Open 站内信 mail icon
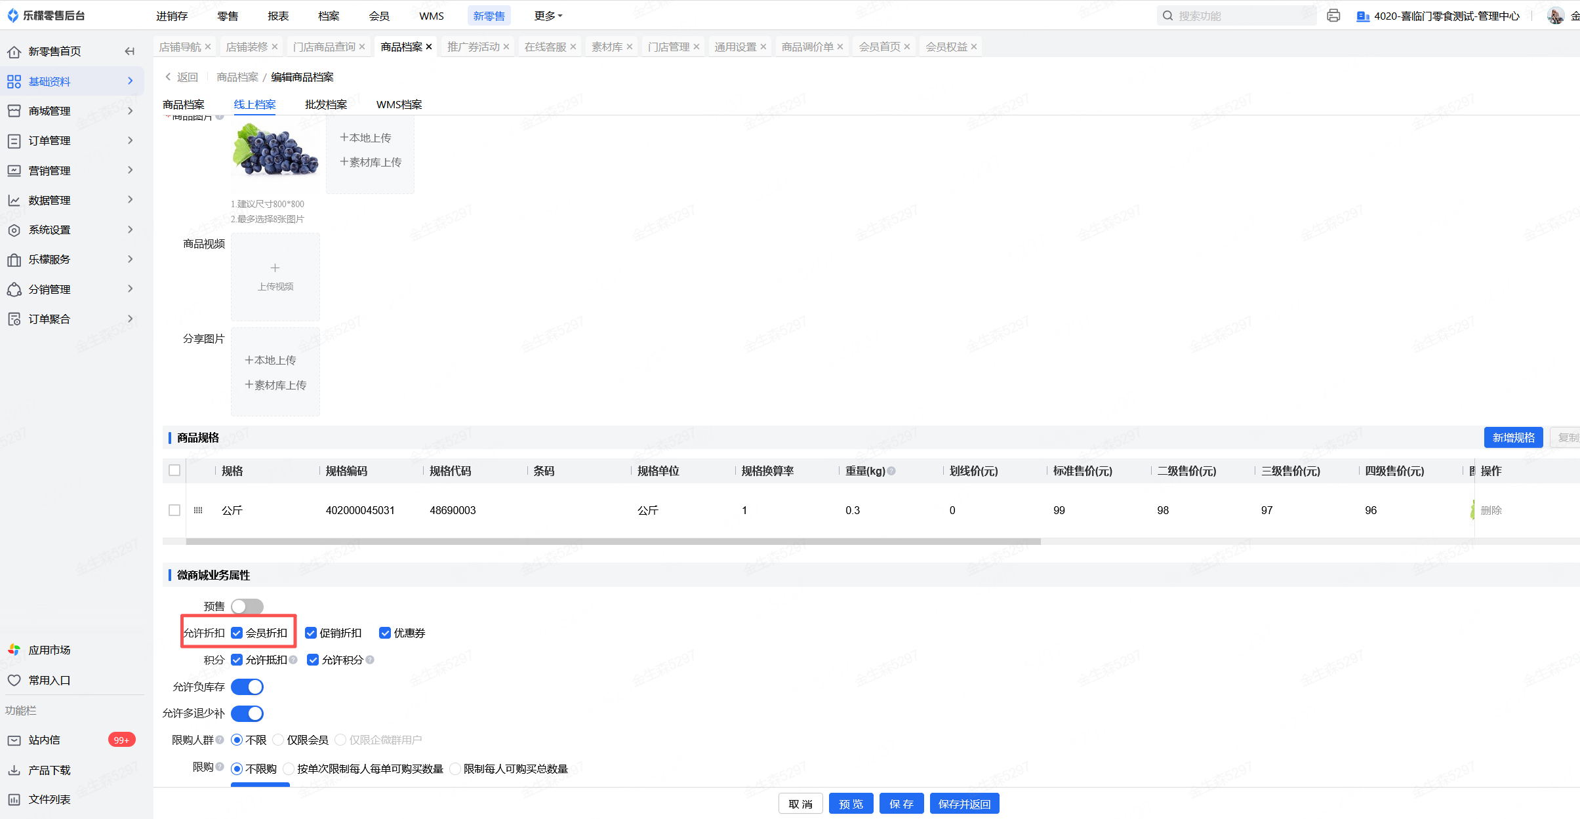 (x=14, y=740)
